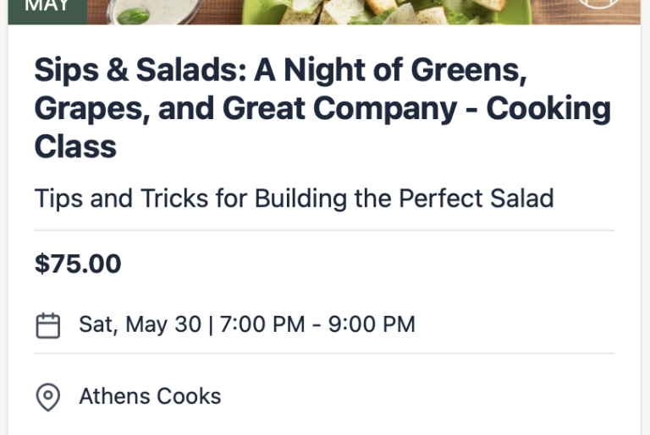Click the word 'Class' in the title
The width and height of the screenshot is (650, 435).
(75, 147)
